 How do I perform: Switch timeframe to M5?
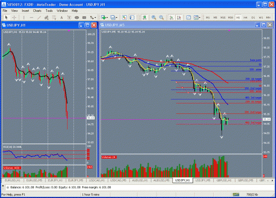pyautogui.click(x=215, y=18)
